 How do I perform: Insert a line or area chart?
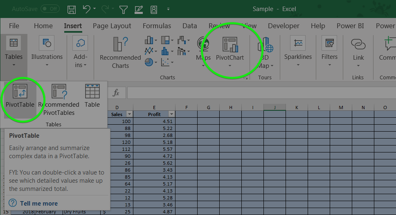[151, 51]
